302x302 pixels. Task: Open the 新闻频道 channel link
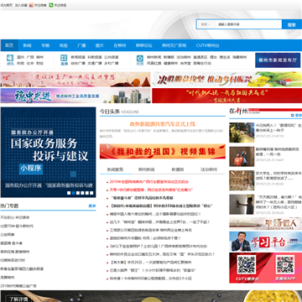coord(78,57)
